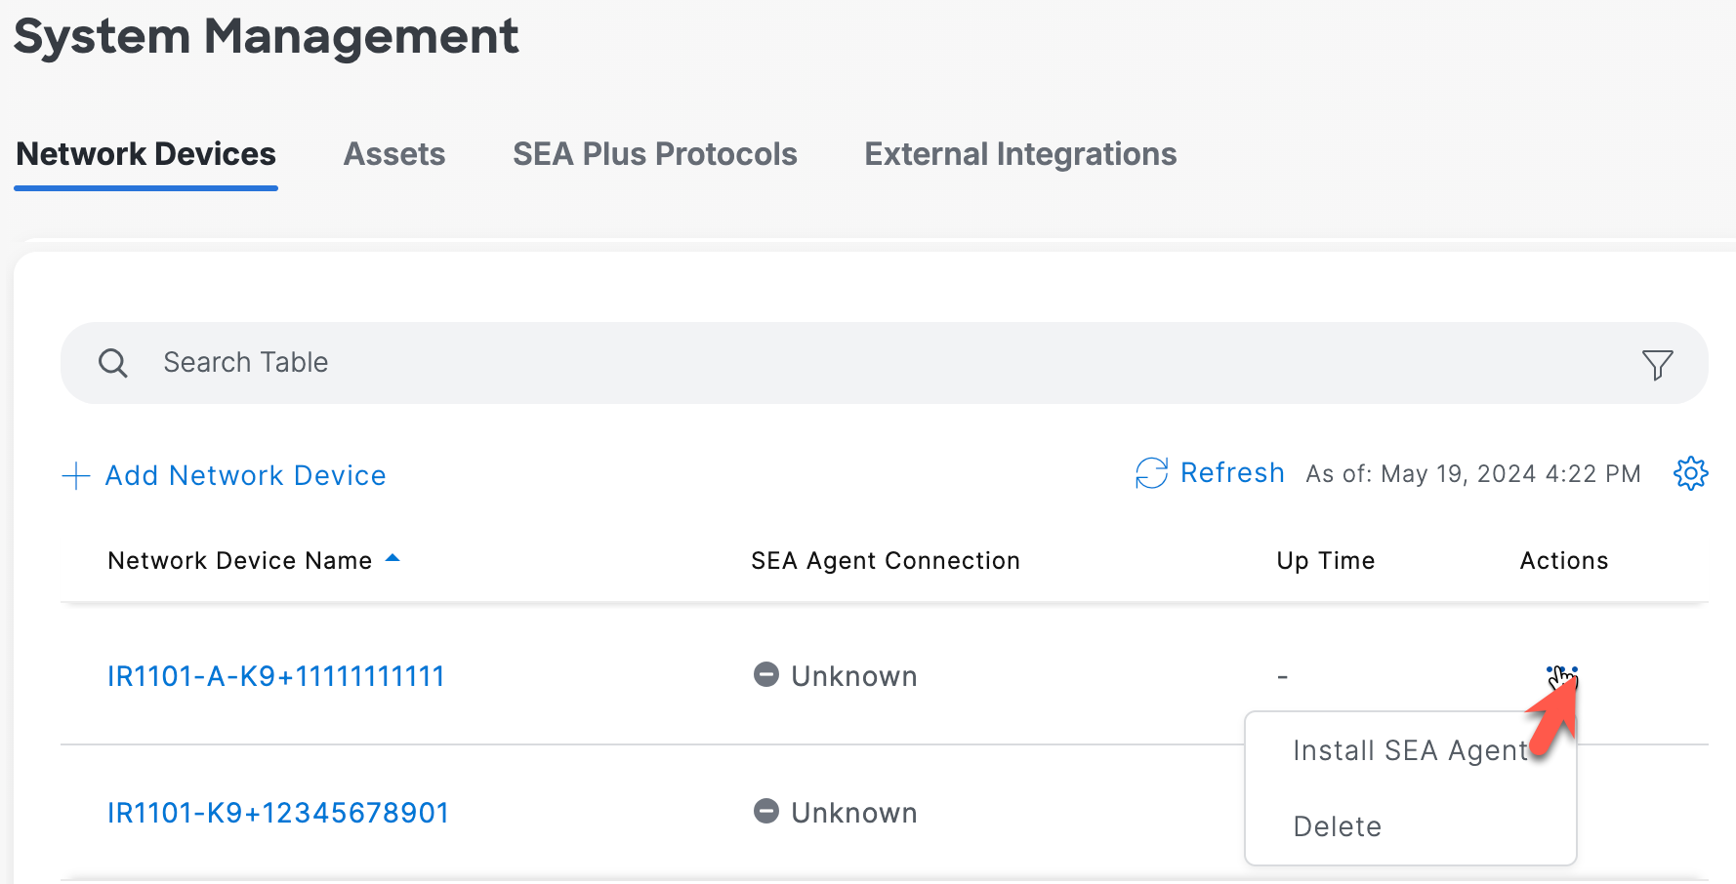Click the Unknown status icon for IR1101-A-K9
The image size is (1736, 884).
click(765, 675)
